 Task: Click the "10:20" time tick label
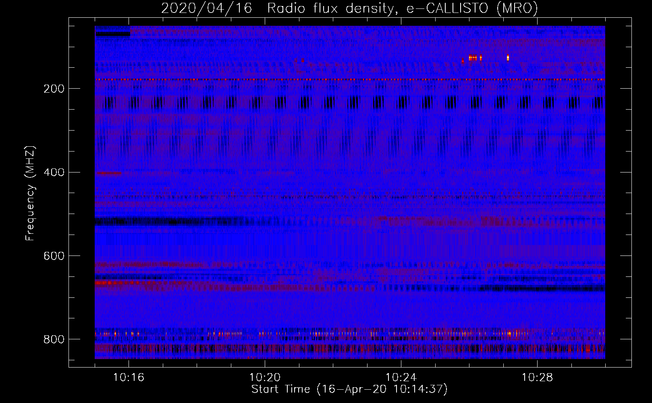[265, 378]
